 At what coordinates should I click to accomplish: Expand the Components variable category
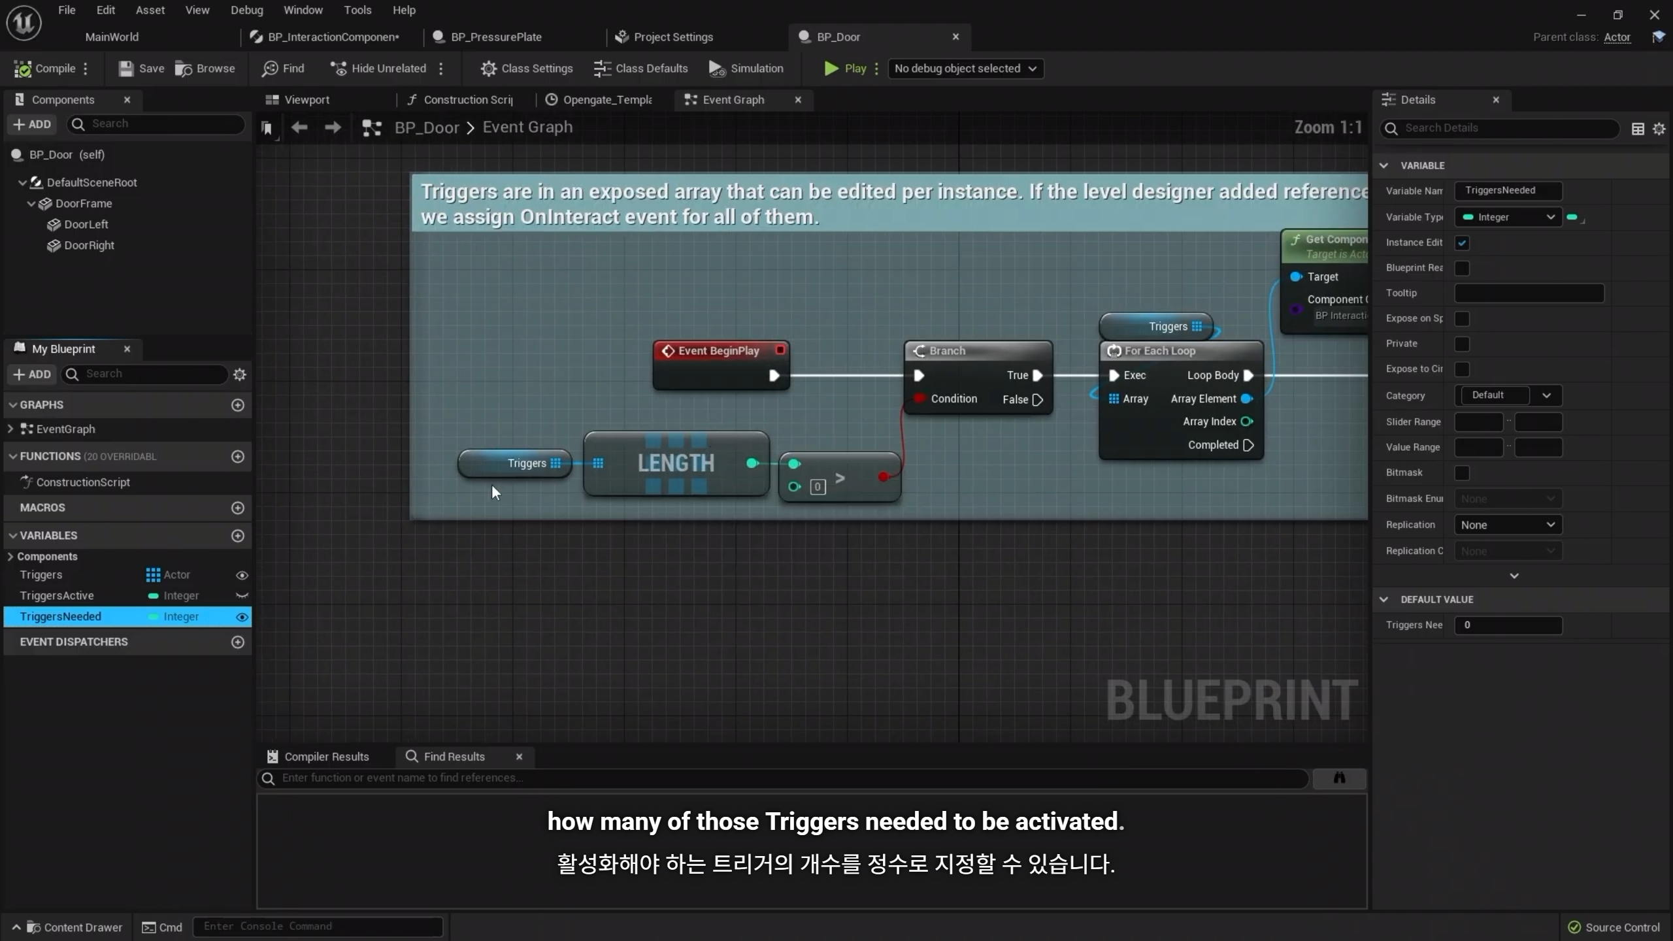point(10,557)
